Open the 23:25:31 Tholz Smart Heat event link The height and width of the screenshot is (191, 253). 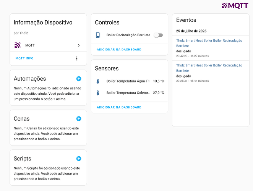click(209, 68)
